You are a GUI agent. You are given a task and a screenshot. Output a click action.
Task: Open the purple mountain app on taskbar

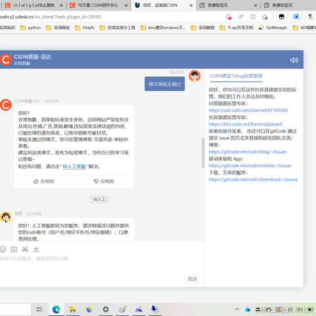(x=139, y=309)
